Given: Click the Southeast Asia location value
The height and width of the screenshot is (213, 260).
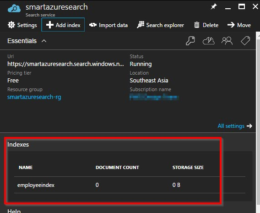Looking at the screenshot, I should point(149,81).
